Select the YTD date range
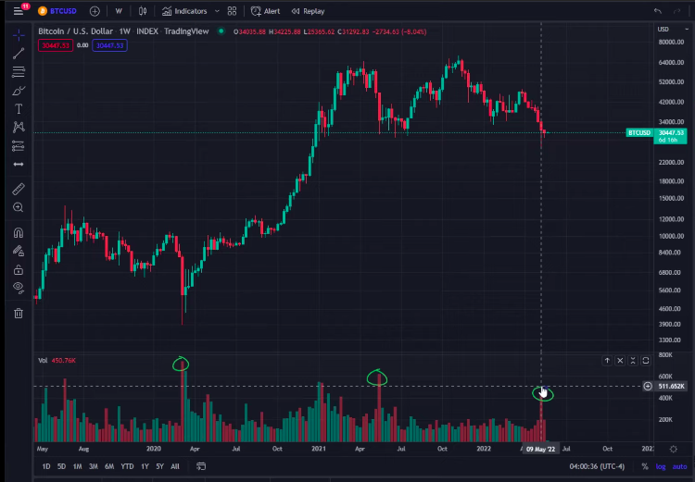This screenshot has width=695, height=482. pyautogui.click(x=127, y=466)
